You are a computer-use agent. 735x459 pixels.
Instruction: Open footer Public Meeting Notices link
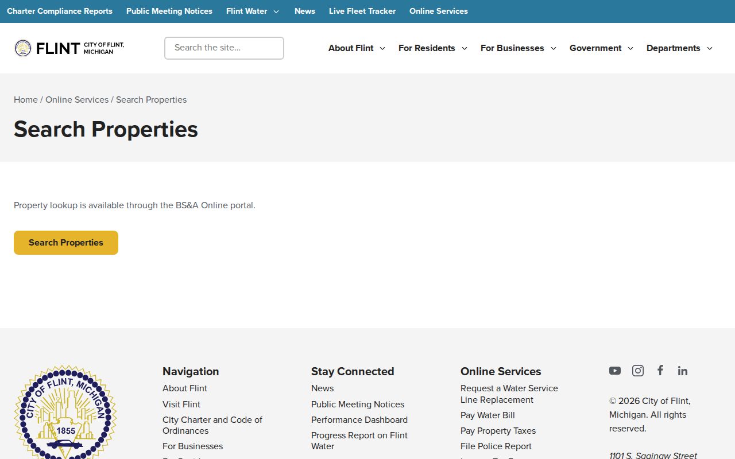coord(358,404)
